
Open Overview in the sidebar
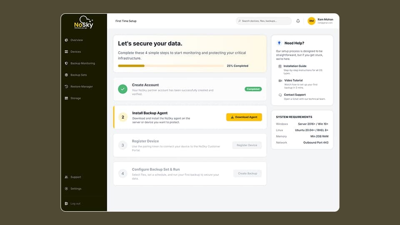click(x=76, y=40)
